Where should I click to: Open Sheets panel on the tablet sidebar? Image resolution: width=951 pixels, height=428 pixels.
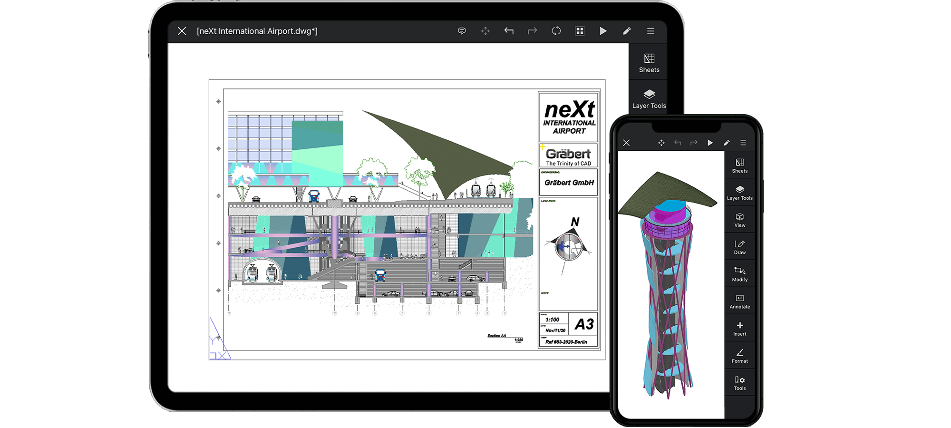tap(649, 63)
